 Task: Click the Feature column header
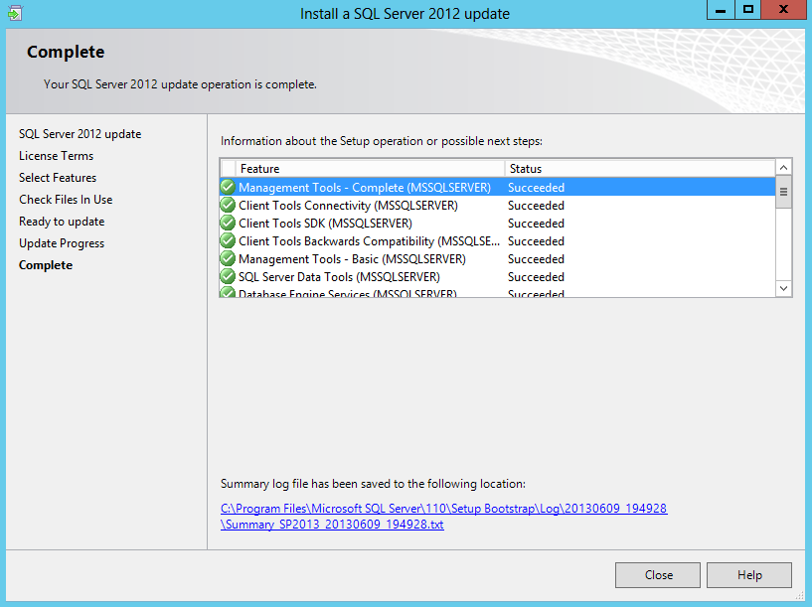pyautogui.click(x=370, y=168)
